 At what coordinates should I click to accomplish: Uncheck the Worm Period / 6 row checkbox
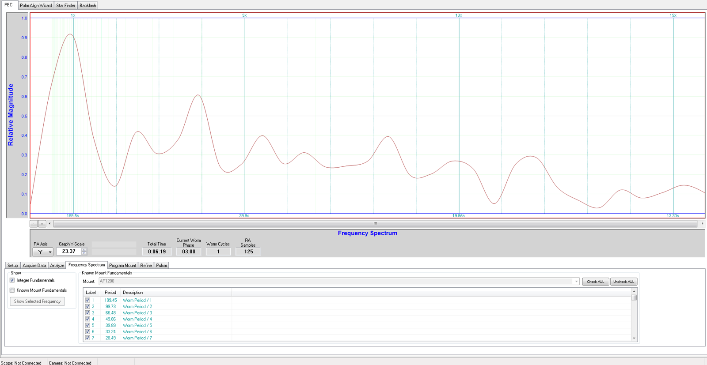point(87,332)
